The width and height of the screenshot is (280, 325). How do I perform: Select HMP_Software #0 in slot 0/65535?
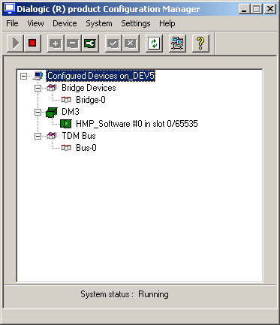pyautogui.click(x=137, y=124)
